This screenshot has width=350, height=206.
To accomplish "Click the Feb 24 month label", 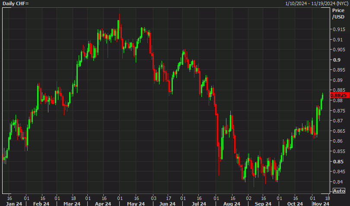I will click(41, 203).
